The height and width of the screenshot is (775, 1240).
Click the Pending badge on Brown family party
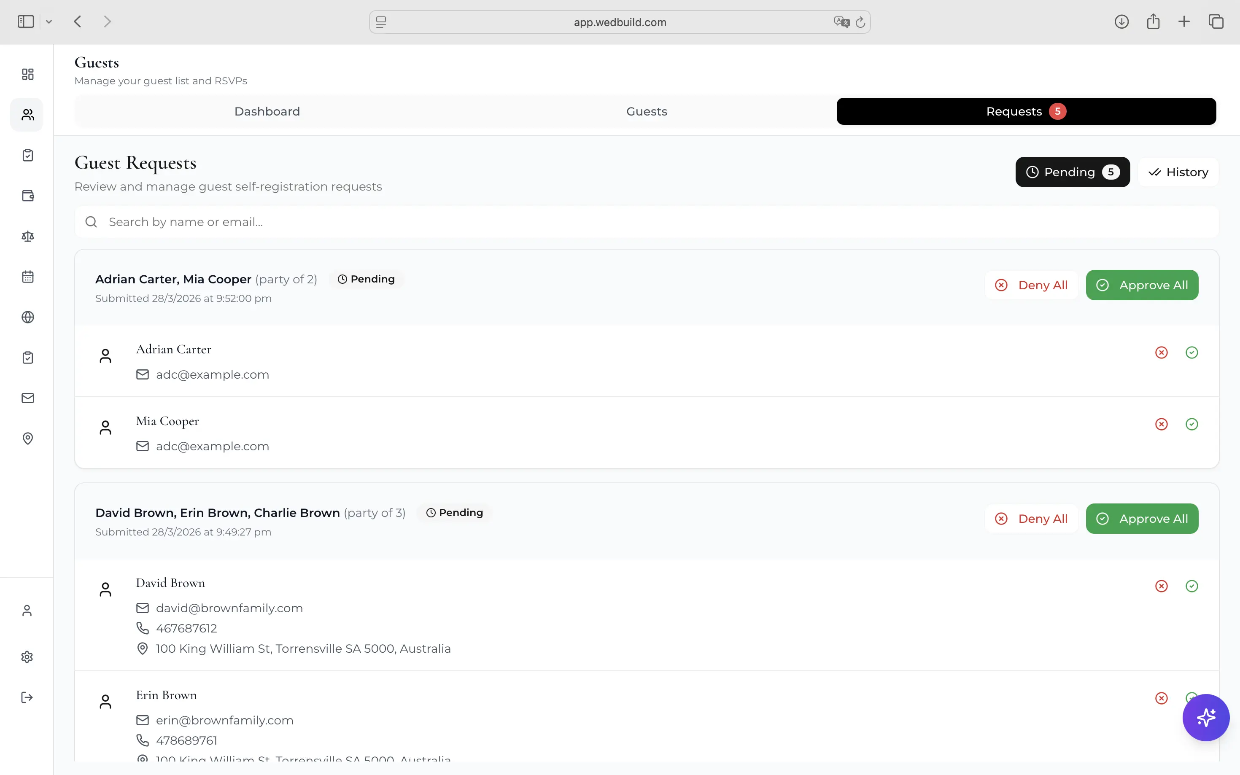coord(455,513)
